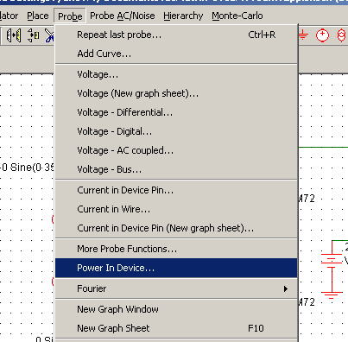
Task: Click the battery symbol in schematic
Action: pyautogui.click(x=332, y=261)
